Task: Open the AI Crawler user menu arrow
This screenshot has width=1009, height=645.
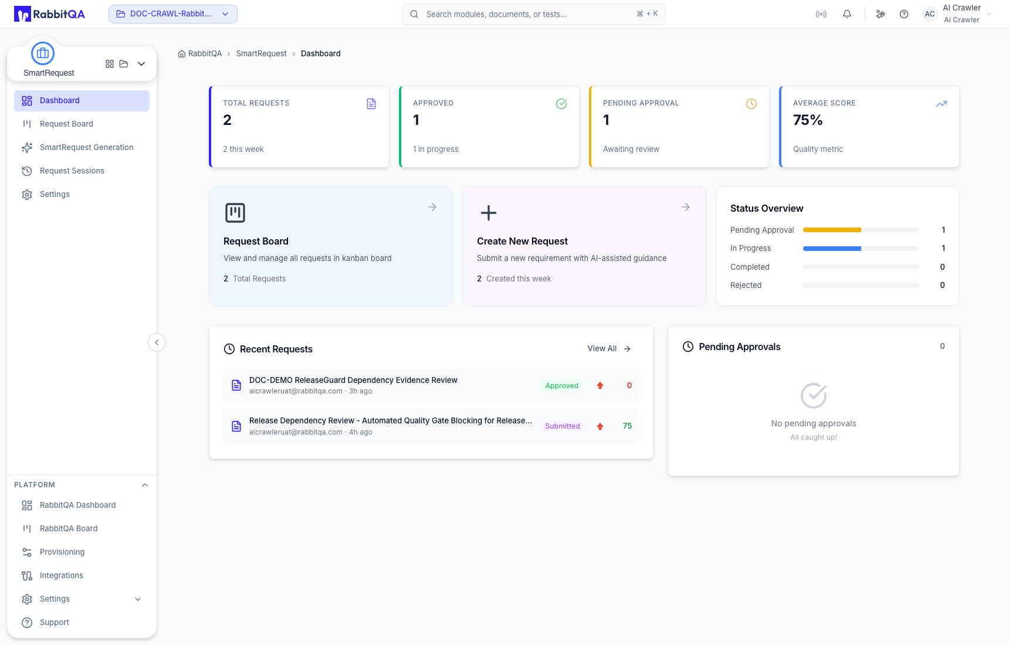Action: [x=989, y=14]
